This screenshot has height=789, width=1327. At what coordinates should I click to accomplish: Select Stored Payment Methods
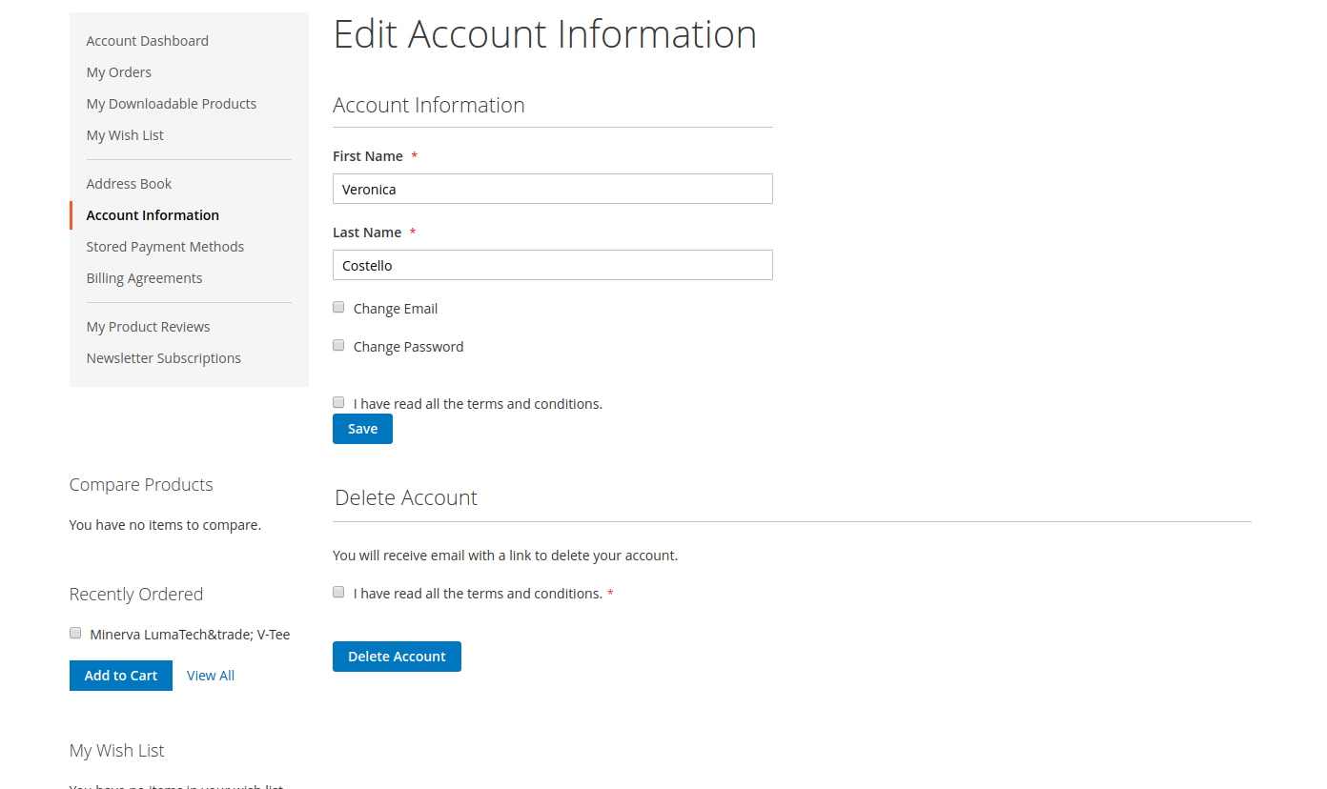pos(165,247)
